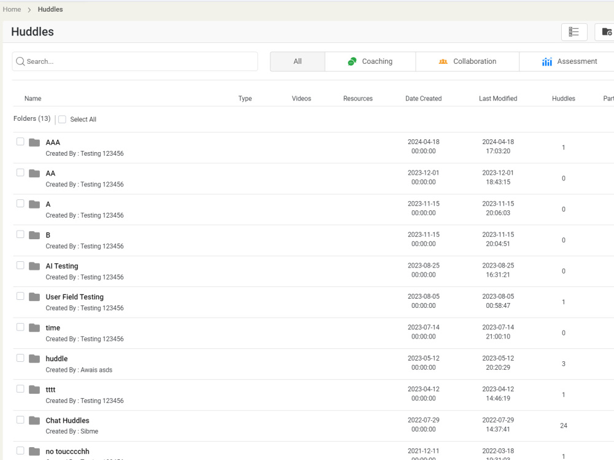Click Date Created 2022-07-29 00:00:00
The width and height of the screenshot is (614, 460).
423,425
